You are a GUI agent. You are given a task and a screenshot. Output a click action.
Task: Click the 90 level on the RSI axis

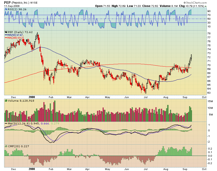tap(209, 11)
